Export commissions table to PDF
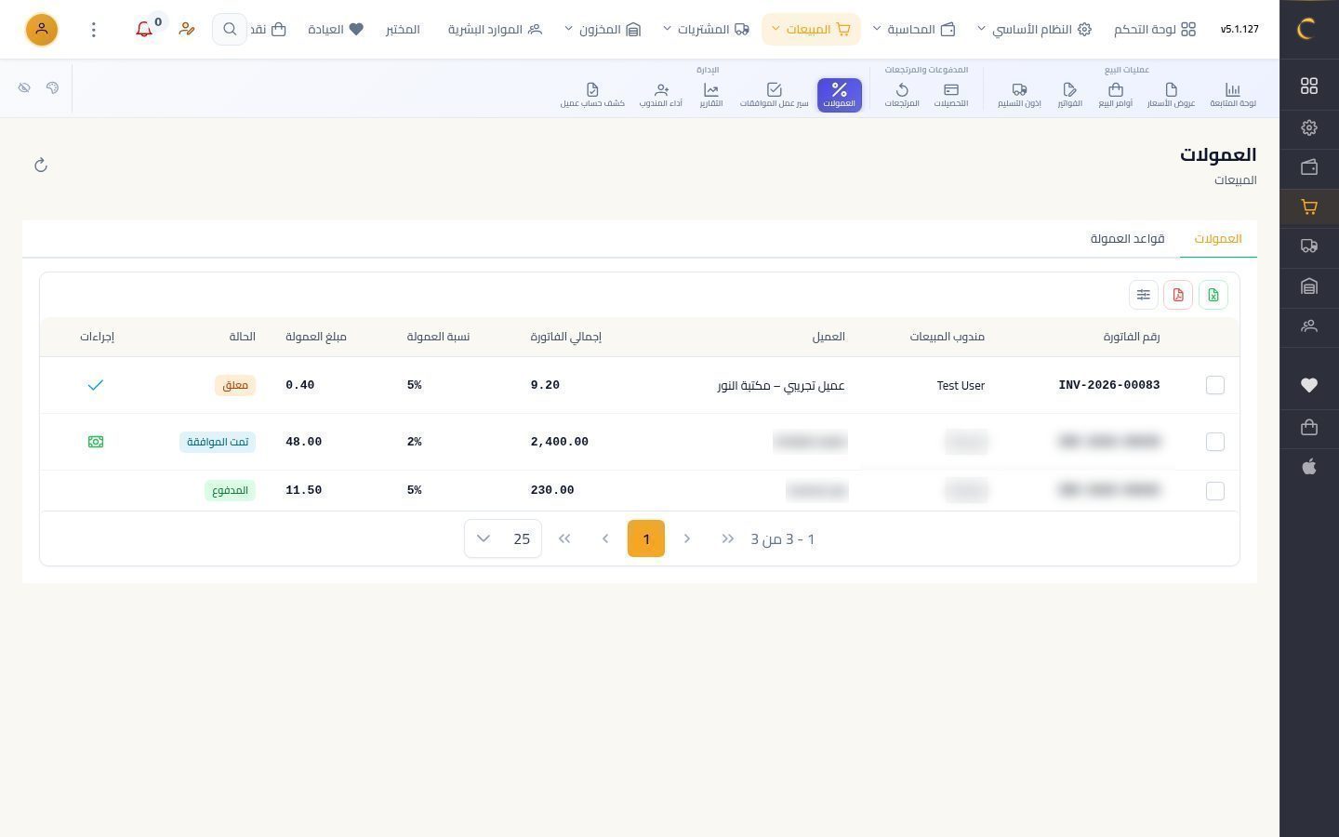This screenshot has height=837, width=1339. click(x=1178, y=295)
